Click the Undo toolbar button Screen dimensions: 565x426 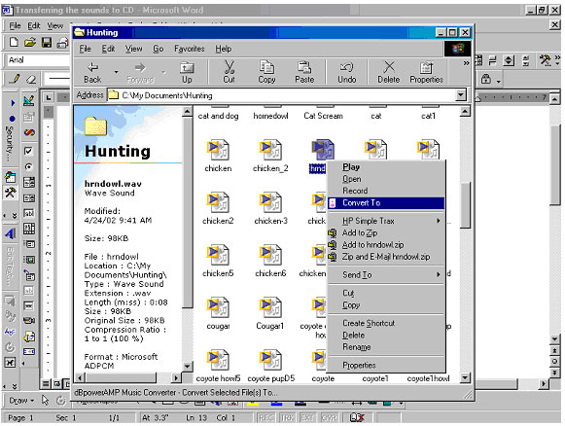point(346,72)
